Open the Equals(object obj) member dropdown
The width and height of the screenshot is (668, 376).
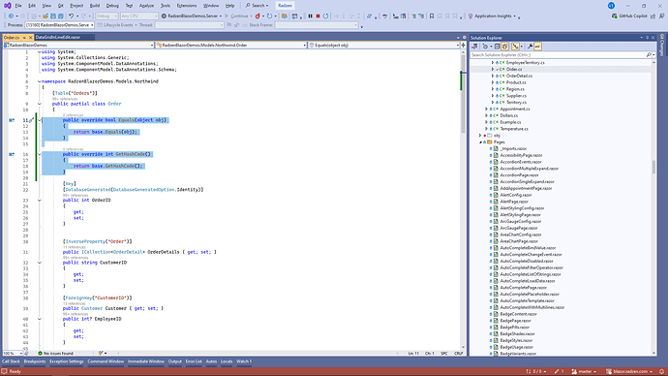click(383, 45)
